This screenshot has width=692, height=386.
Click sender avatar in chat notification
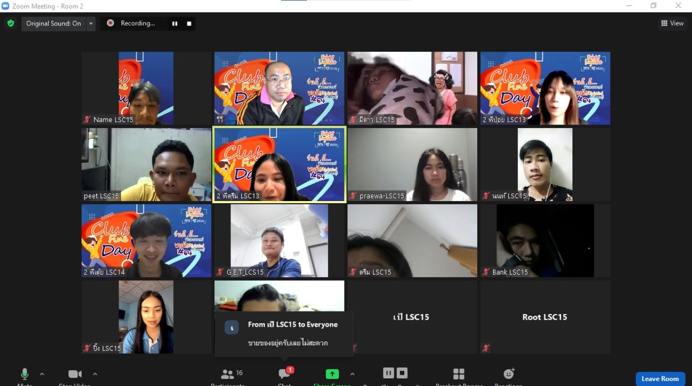point(232,327)
